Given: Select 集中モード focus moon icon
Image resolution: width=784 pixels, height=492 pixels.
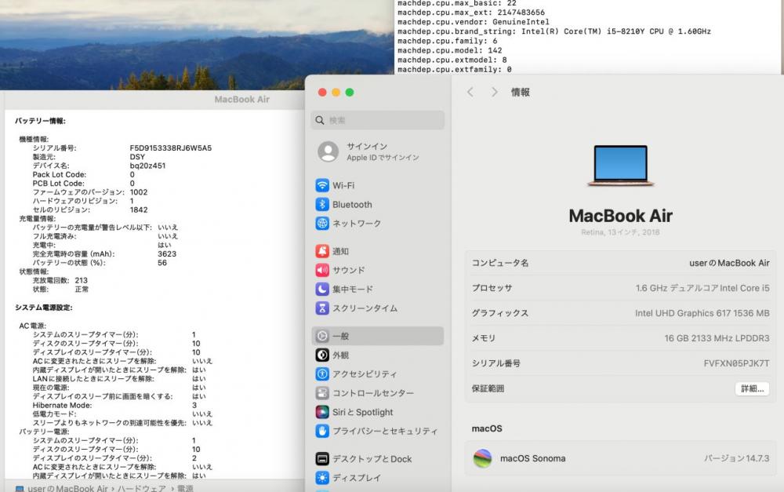Looking at the screenshot, I should pos(322,290).
